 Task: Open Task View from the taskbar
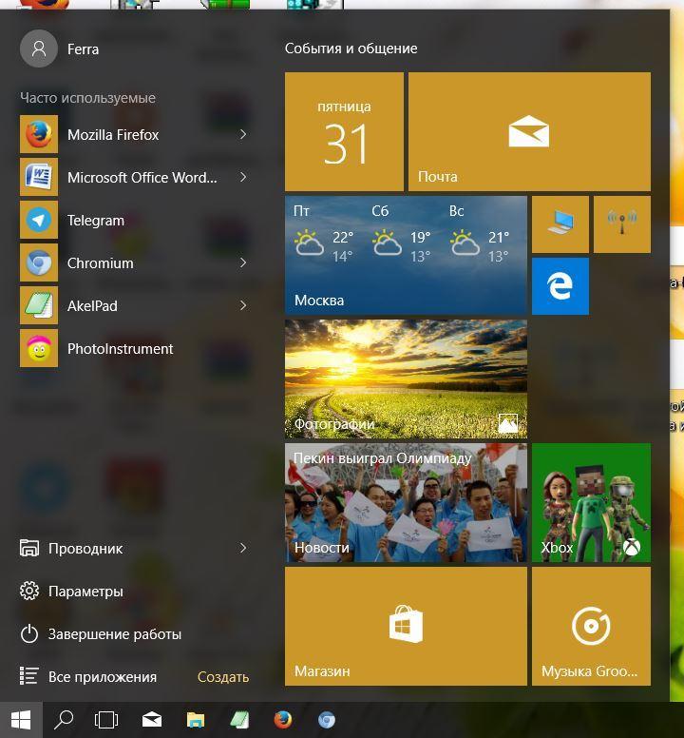[x=106, y=720]
